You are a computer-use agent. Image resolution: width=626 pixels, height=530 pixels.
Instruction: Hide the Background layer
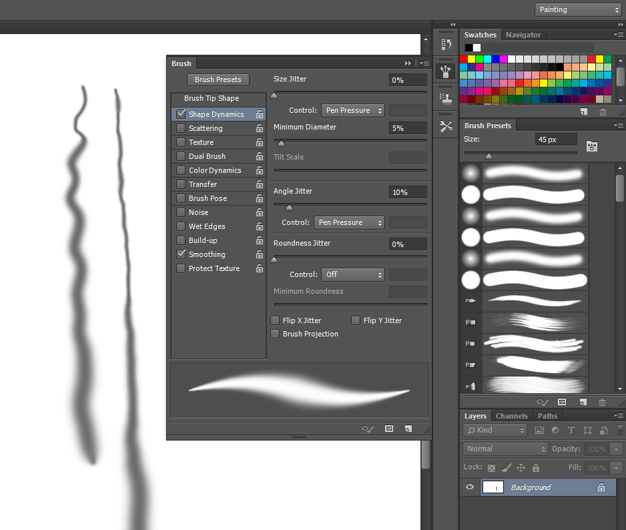point(470,487)
